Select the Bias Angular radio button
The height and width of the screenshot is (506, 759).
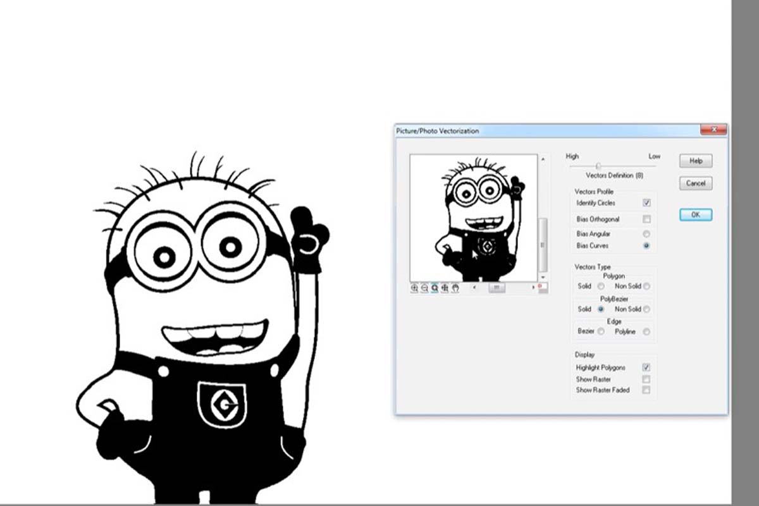pyautogui.click(x=646, y=234)
